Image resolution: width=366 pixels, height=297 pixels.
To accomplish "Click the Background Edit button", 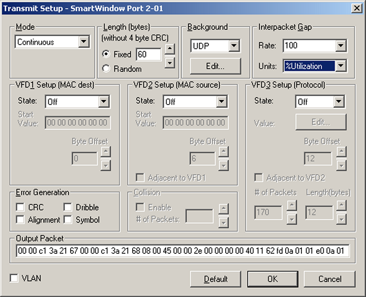I will [215, 66].
